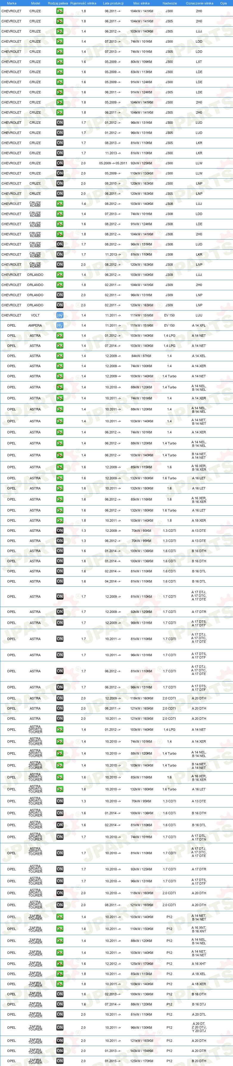Click the 80kW / 109KM power cell

pyautogui.click(x=141, y=62)
